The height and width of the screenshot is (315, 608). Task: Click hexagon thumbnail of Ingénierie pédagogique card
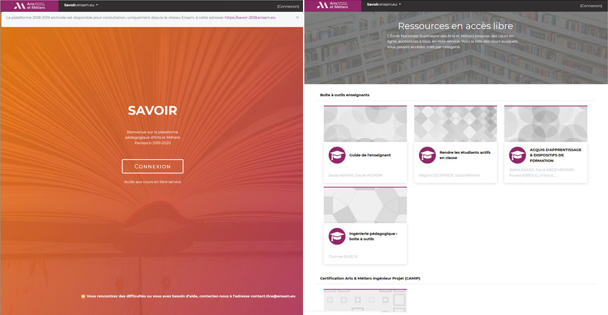click(365, 205)
